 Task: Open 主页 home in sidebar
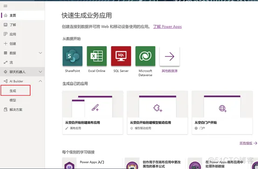click(22, 15)
